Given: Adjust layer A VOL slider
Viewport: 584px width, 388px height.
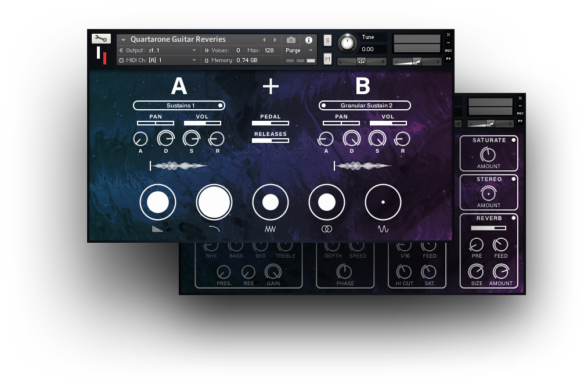Looking at the screenshot, I should pyautogui.click(x=202, y=123).
